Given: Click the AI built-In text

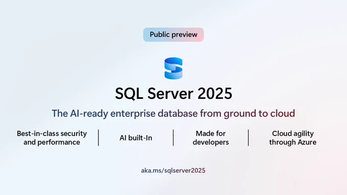Looking at the screenshot, I should pyautogui.click(x=136, y=138).
